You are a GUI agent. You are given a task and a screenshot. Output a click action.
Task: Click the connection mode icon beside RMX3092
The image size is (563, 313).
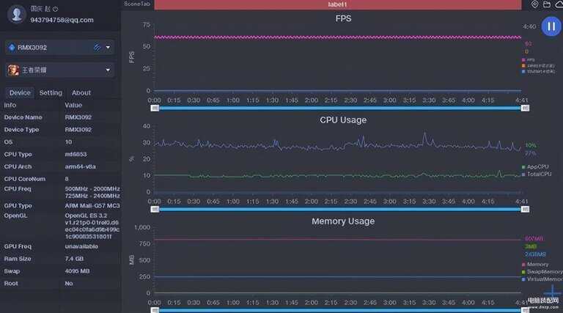(x=97, y=48)
